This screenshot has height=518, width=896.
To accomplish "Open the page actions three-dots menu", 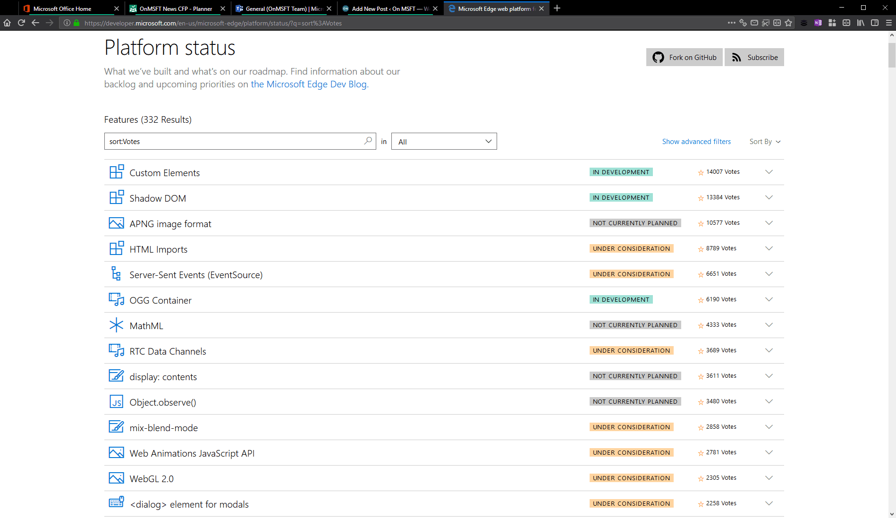I will point(732,23).
